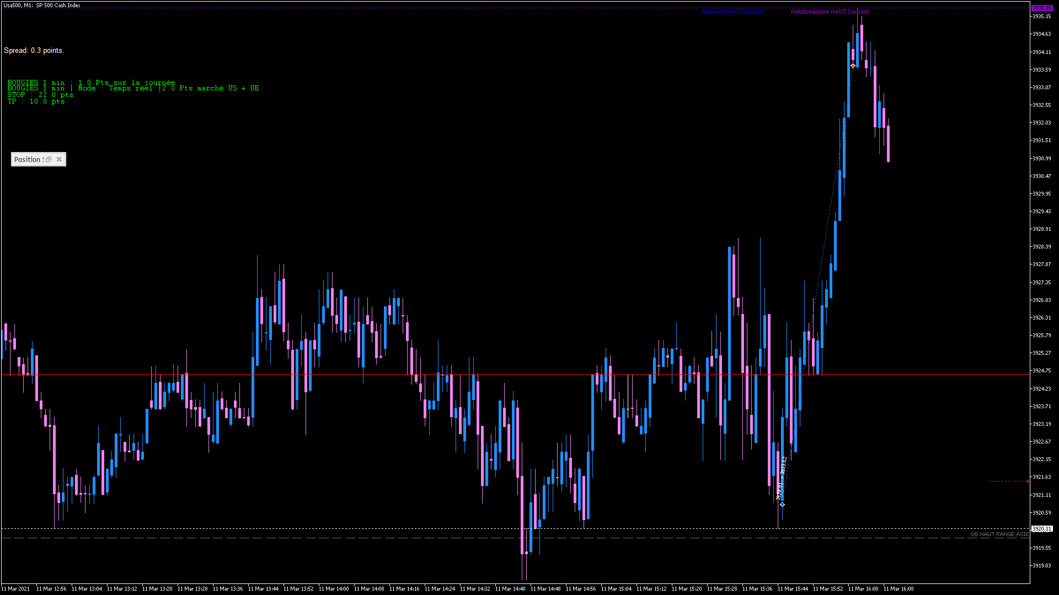Click the purple 3935.39 price tag
Screen dimensions: 1059x595
click(1042, 8)
